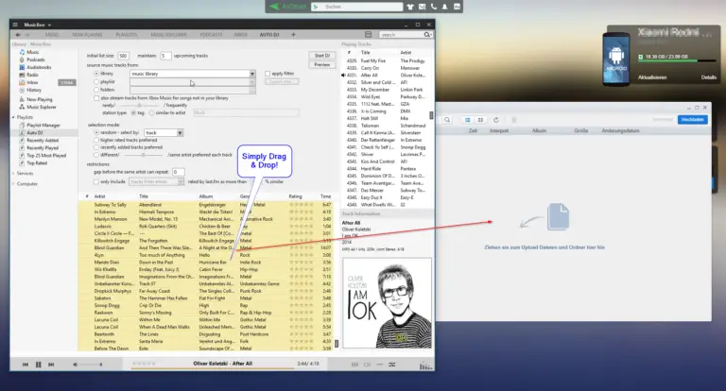Screen dimensions: 726x391
Task: Switch upload window to grid view
Action: 480,120
